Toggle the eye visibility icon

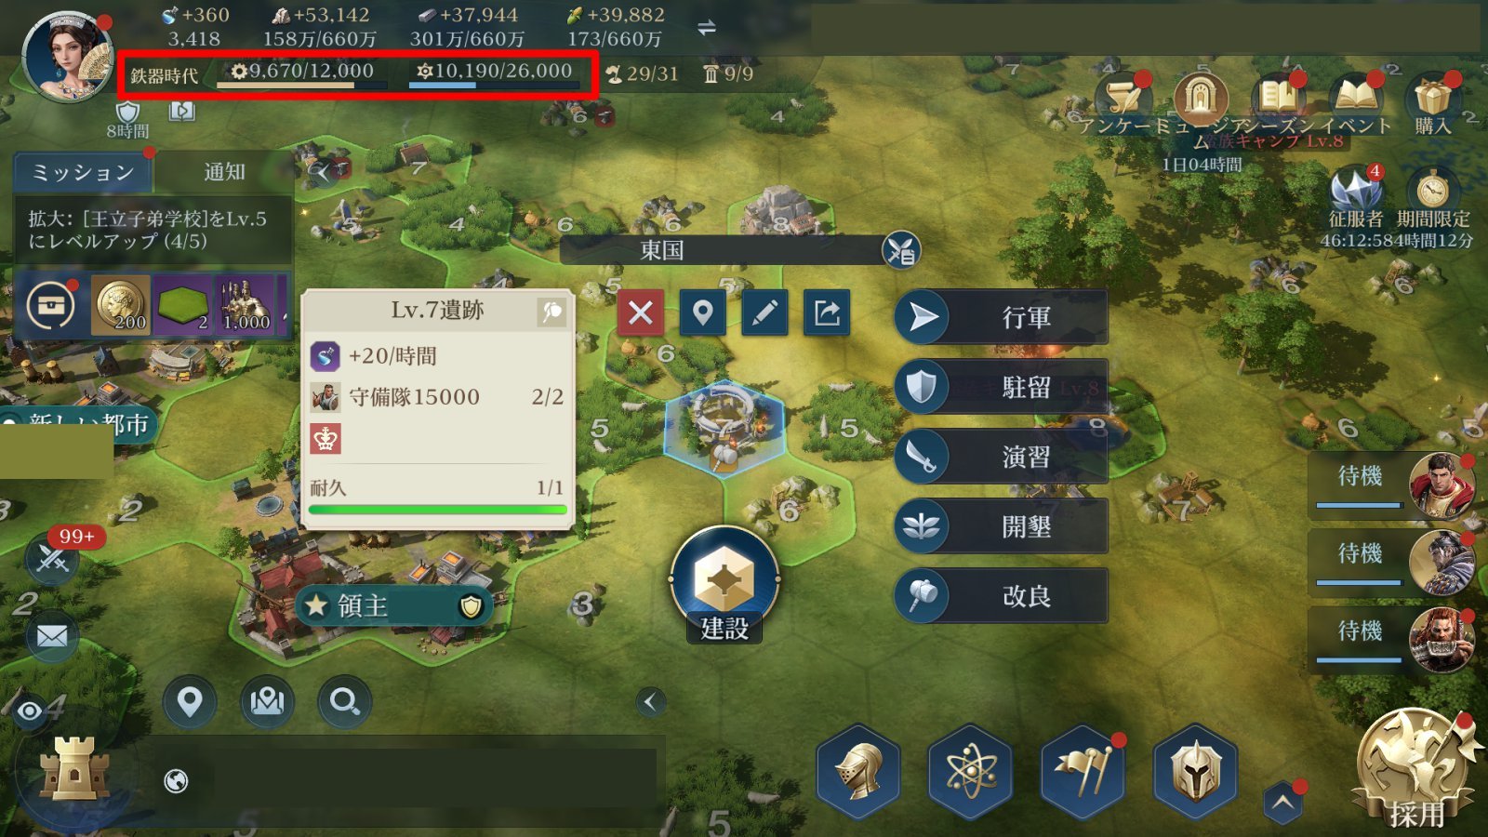[30, 711]
